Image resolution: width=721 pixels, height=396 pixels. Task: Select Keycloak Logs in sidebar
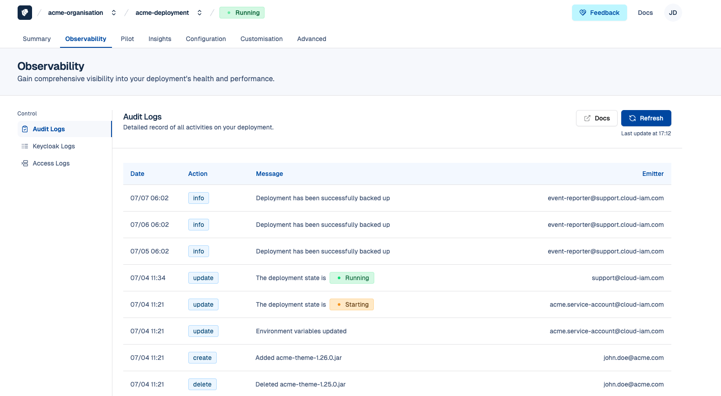pos(64,146)
